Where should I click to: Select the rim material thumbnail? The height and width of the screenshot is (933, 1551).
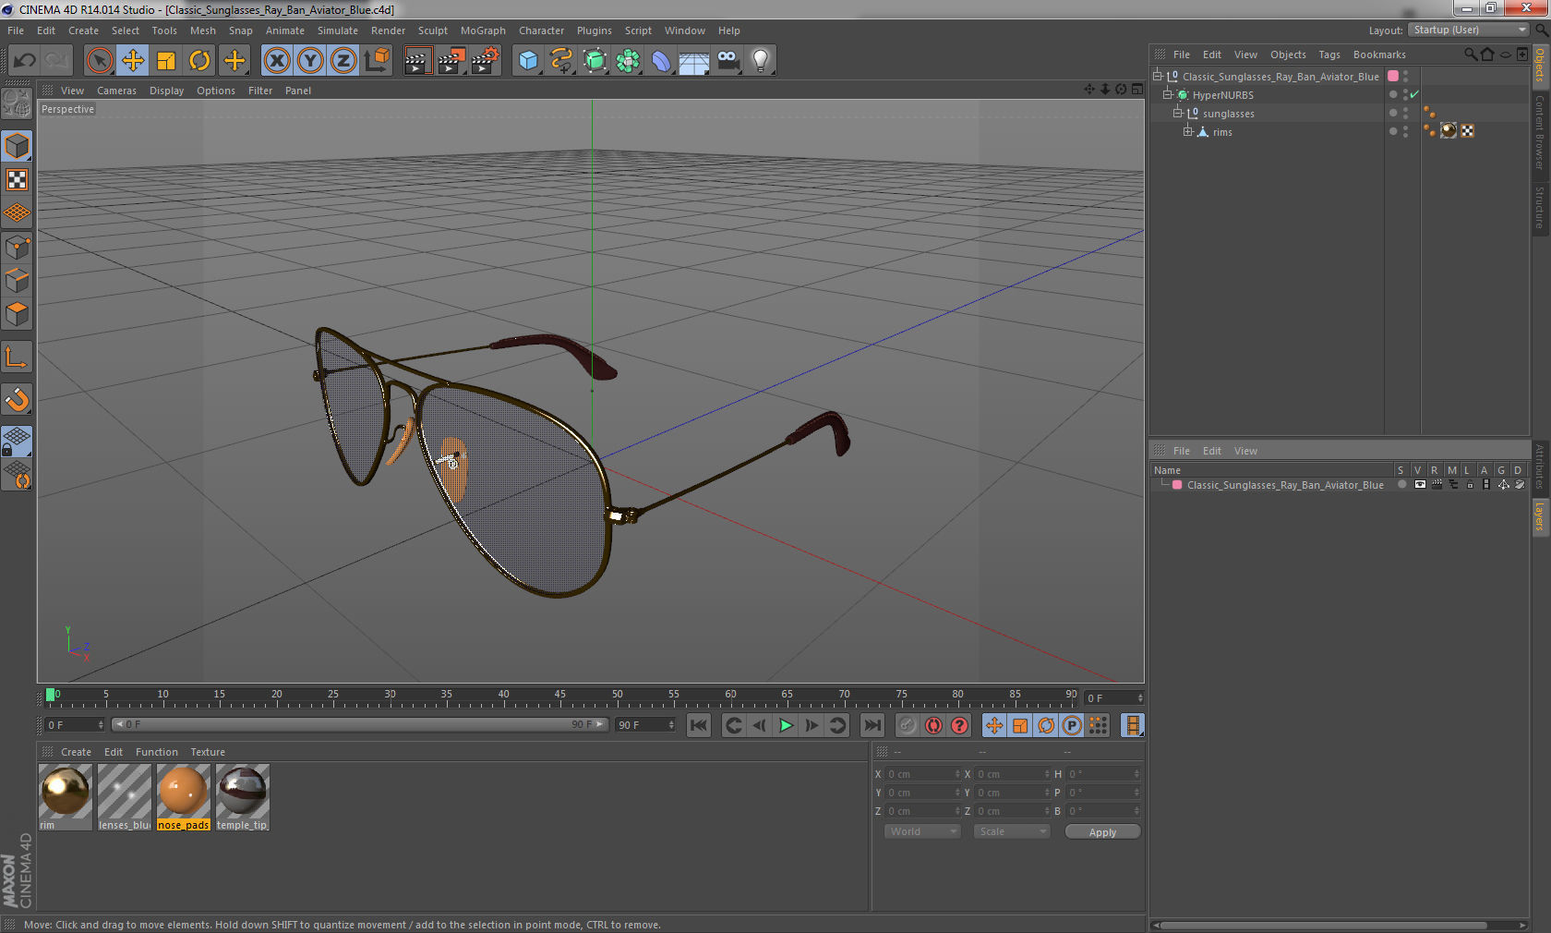(66, 792)
